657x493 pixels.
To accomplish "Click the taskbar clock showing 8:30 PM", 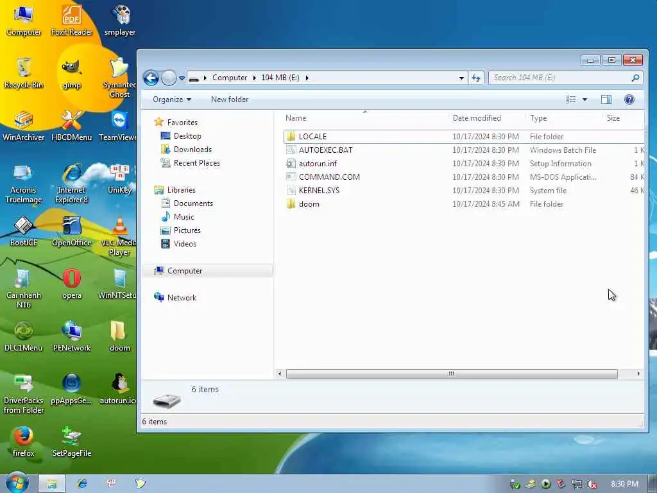I will pyautogui.click(x=624, y=484).
